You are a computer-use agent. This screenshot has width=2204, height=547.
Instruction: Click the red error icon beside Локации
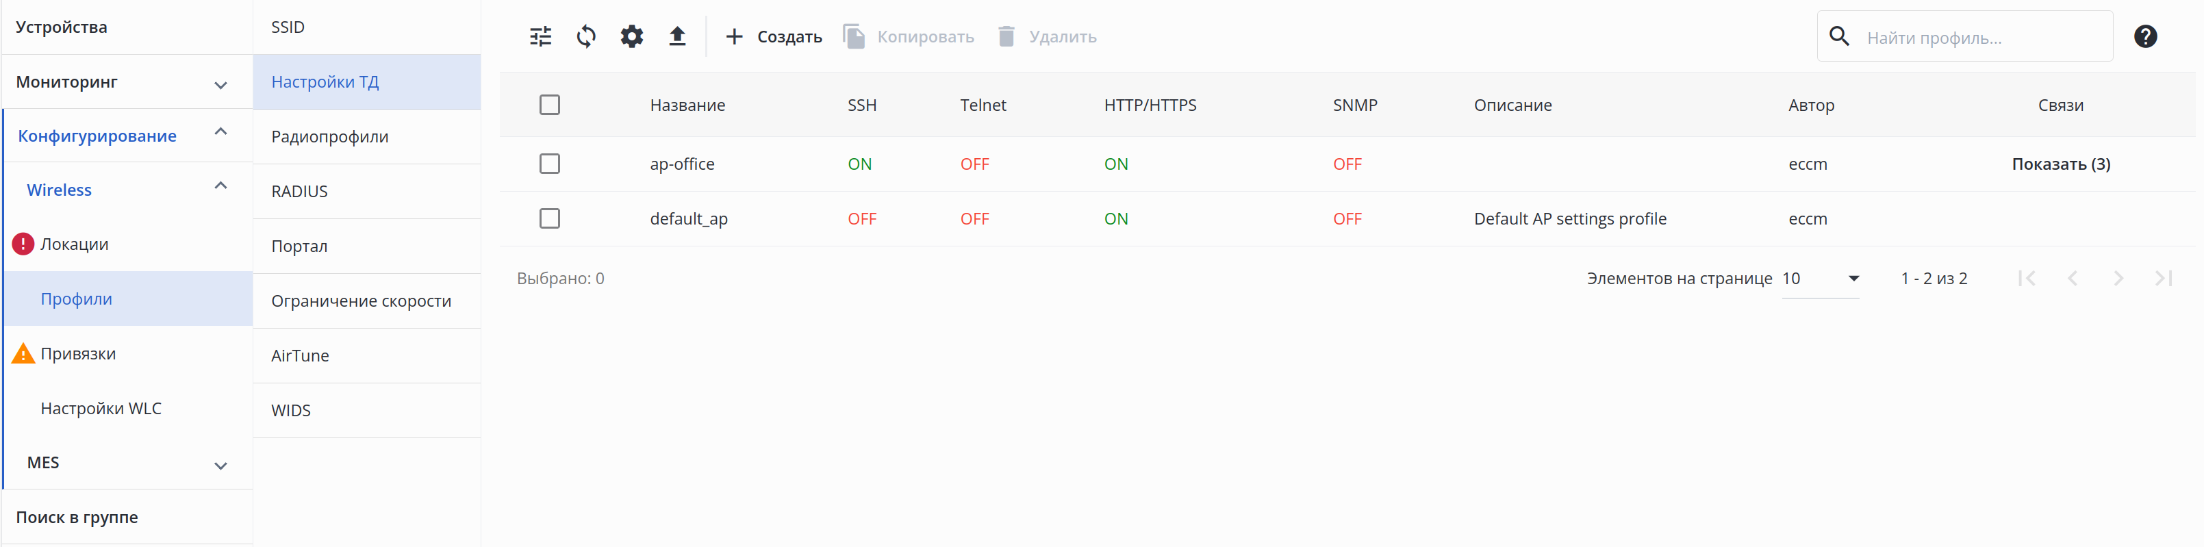coord(23,244)
